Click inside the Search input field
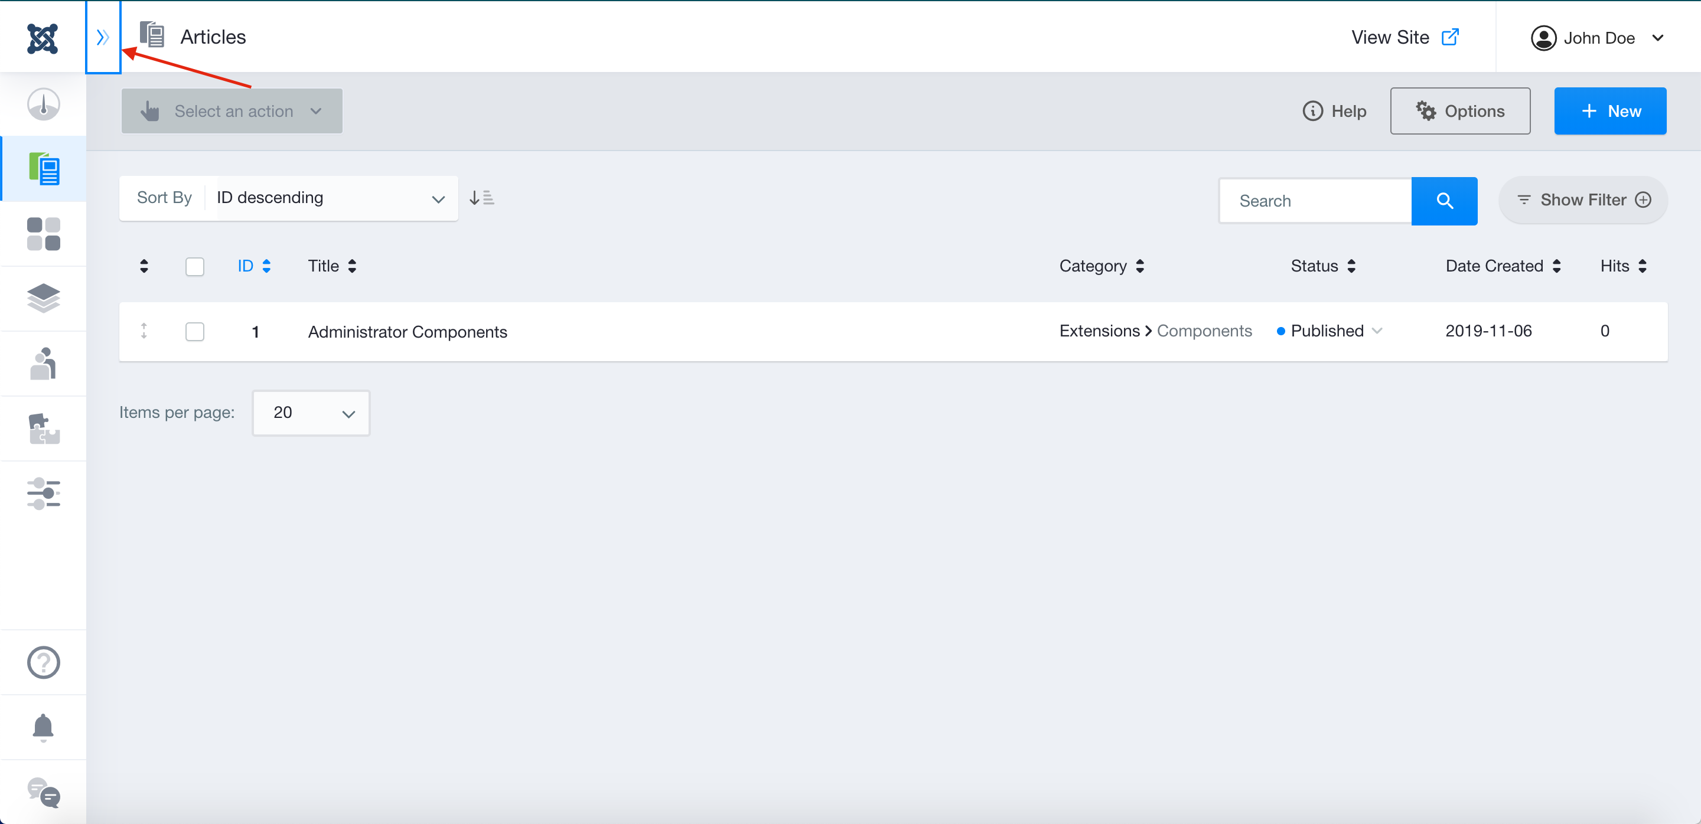The image size is (1701, 824). coord(1315,201)
